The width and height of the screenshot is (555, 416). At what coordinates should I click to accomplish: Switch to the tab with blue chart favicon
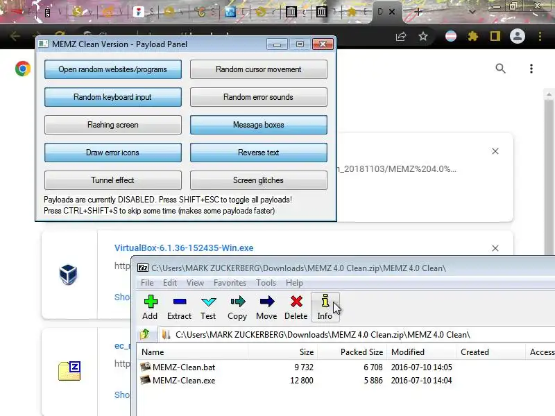pyautogui.click(x=231, y=12)
